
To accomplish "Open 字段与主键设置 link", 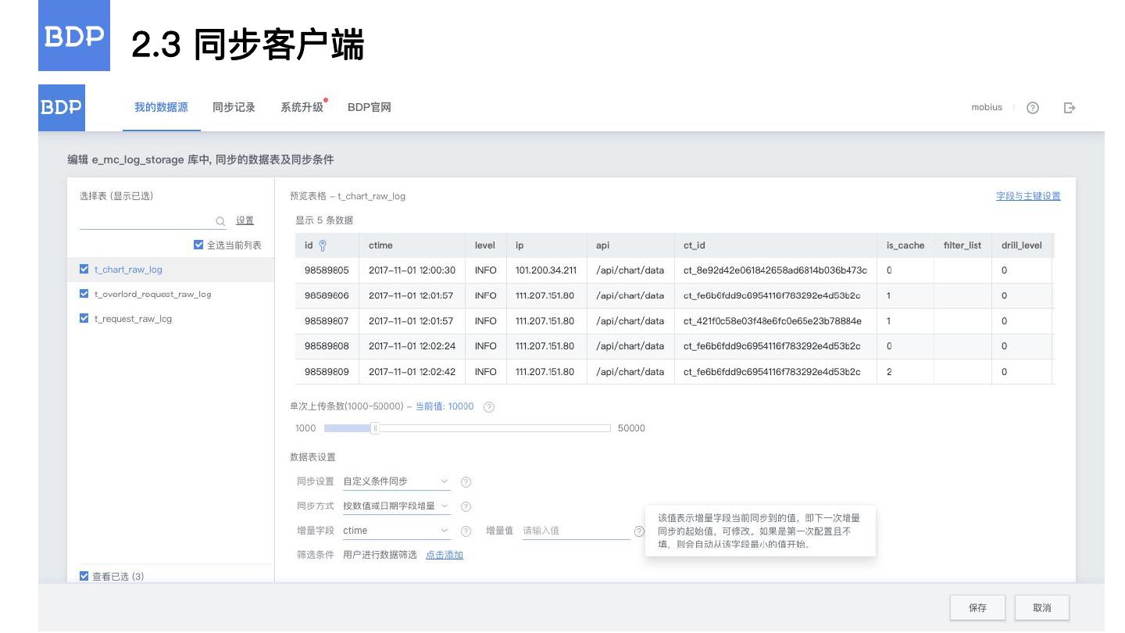I will click(x=1028, y=196).
